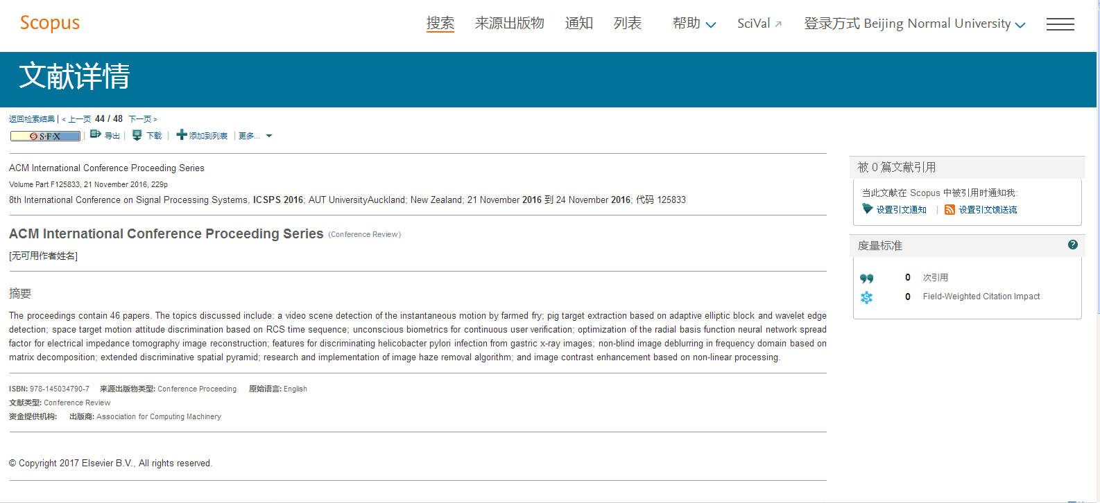Expand the 更多... dropdown arrow

pos(269,136)
